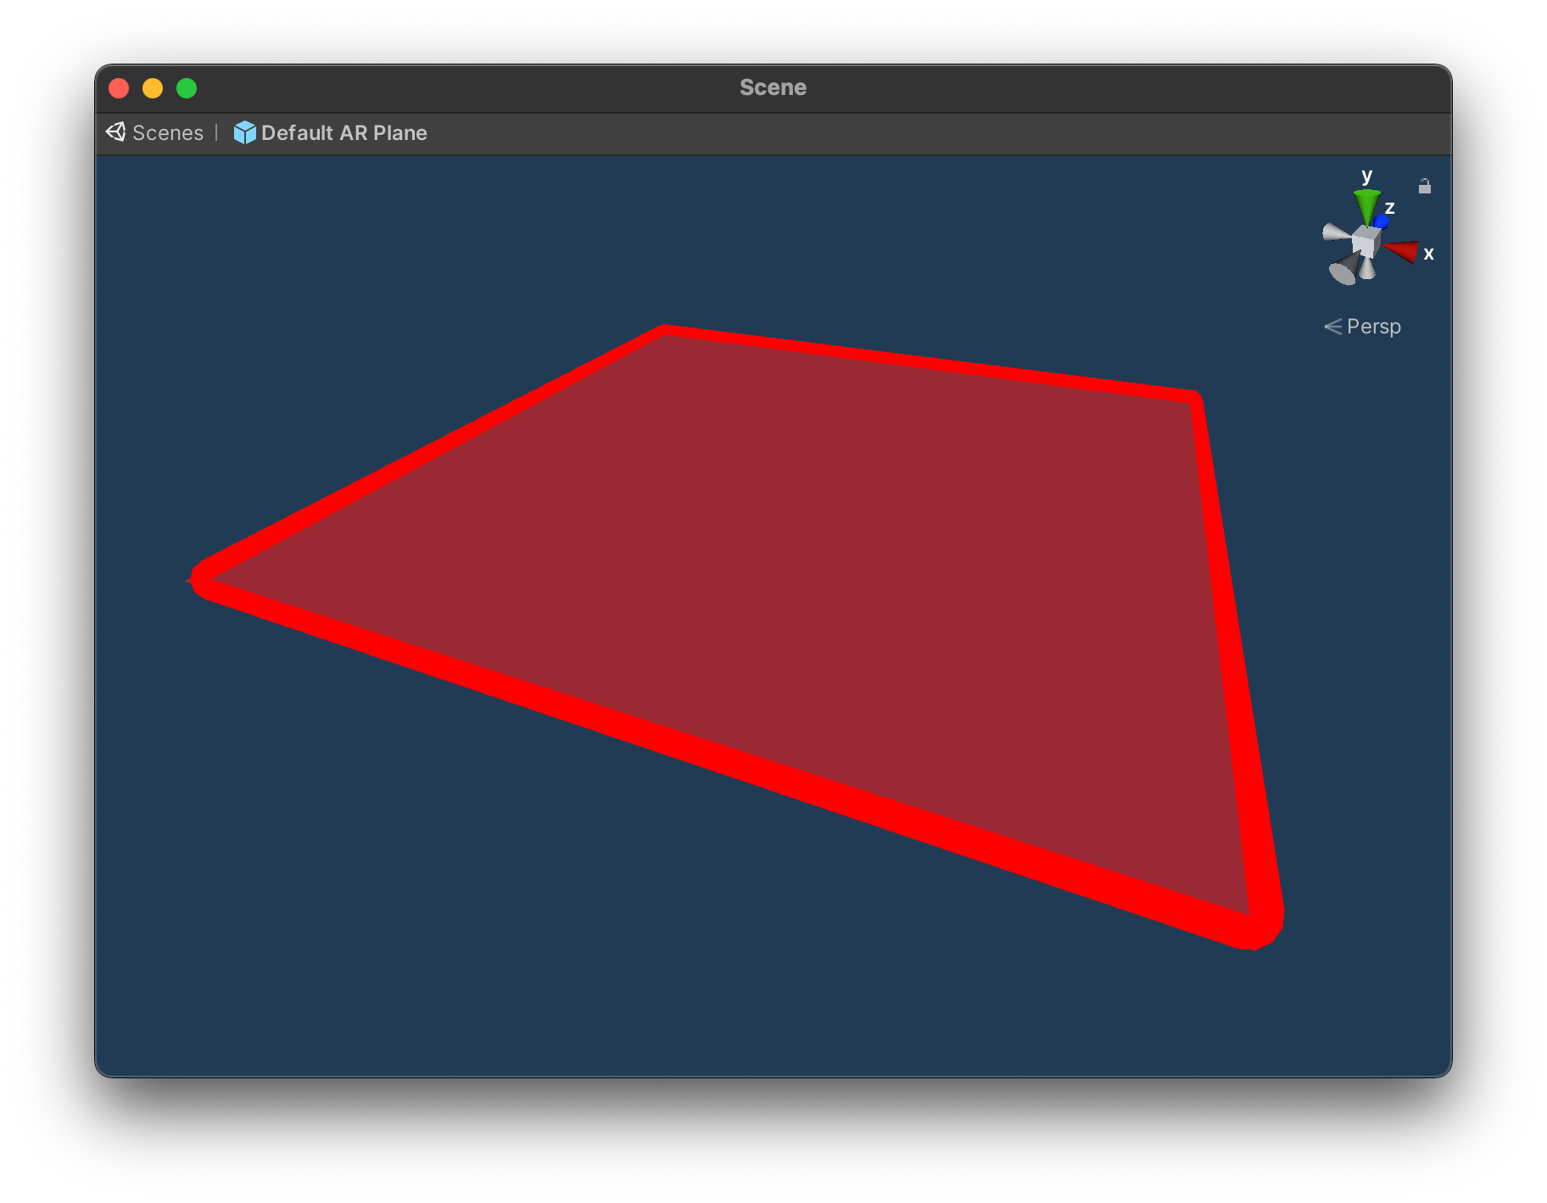1547x1203 pixels.
Task: Go back to Scenes breadcrumb
Action: pos(168,133)
